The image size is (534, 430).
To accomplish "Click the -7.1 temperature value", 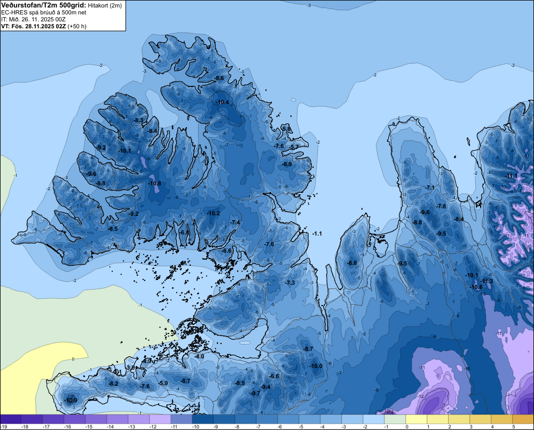I will pos(430,187).
